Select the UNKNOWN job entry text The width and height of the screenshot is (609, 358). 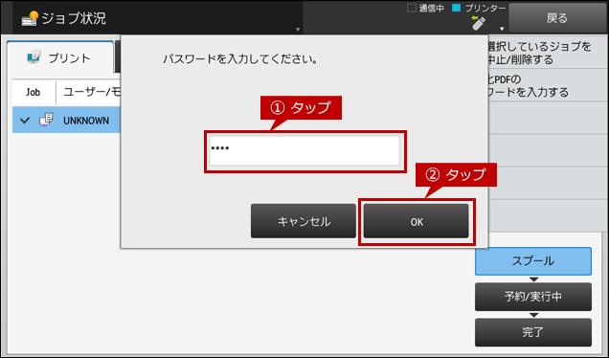86,121
